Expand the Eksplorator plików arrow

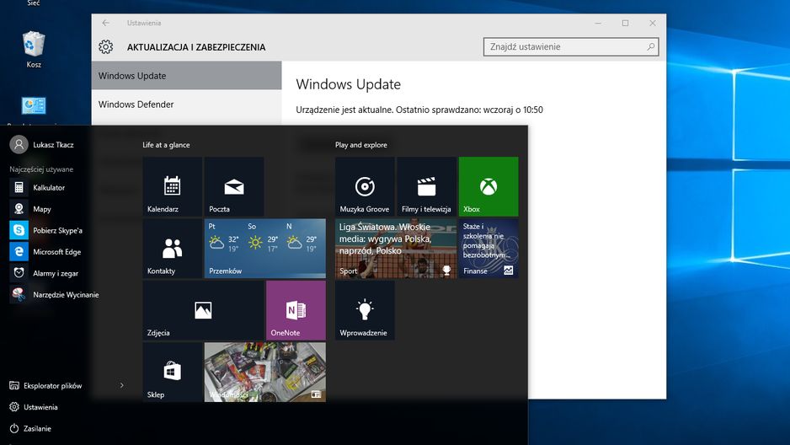click(122, 385)
